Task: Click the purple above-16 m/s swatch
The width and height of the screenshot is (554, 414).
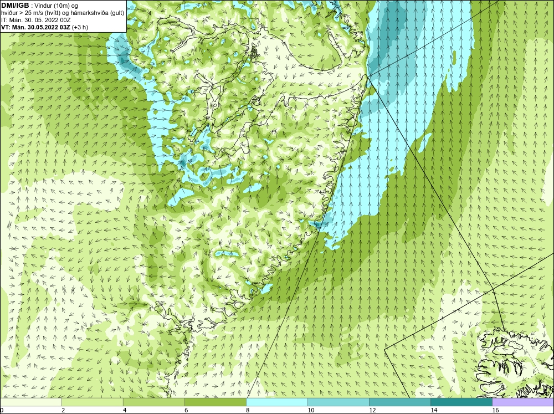Action: tap(523, 402)
